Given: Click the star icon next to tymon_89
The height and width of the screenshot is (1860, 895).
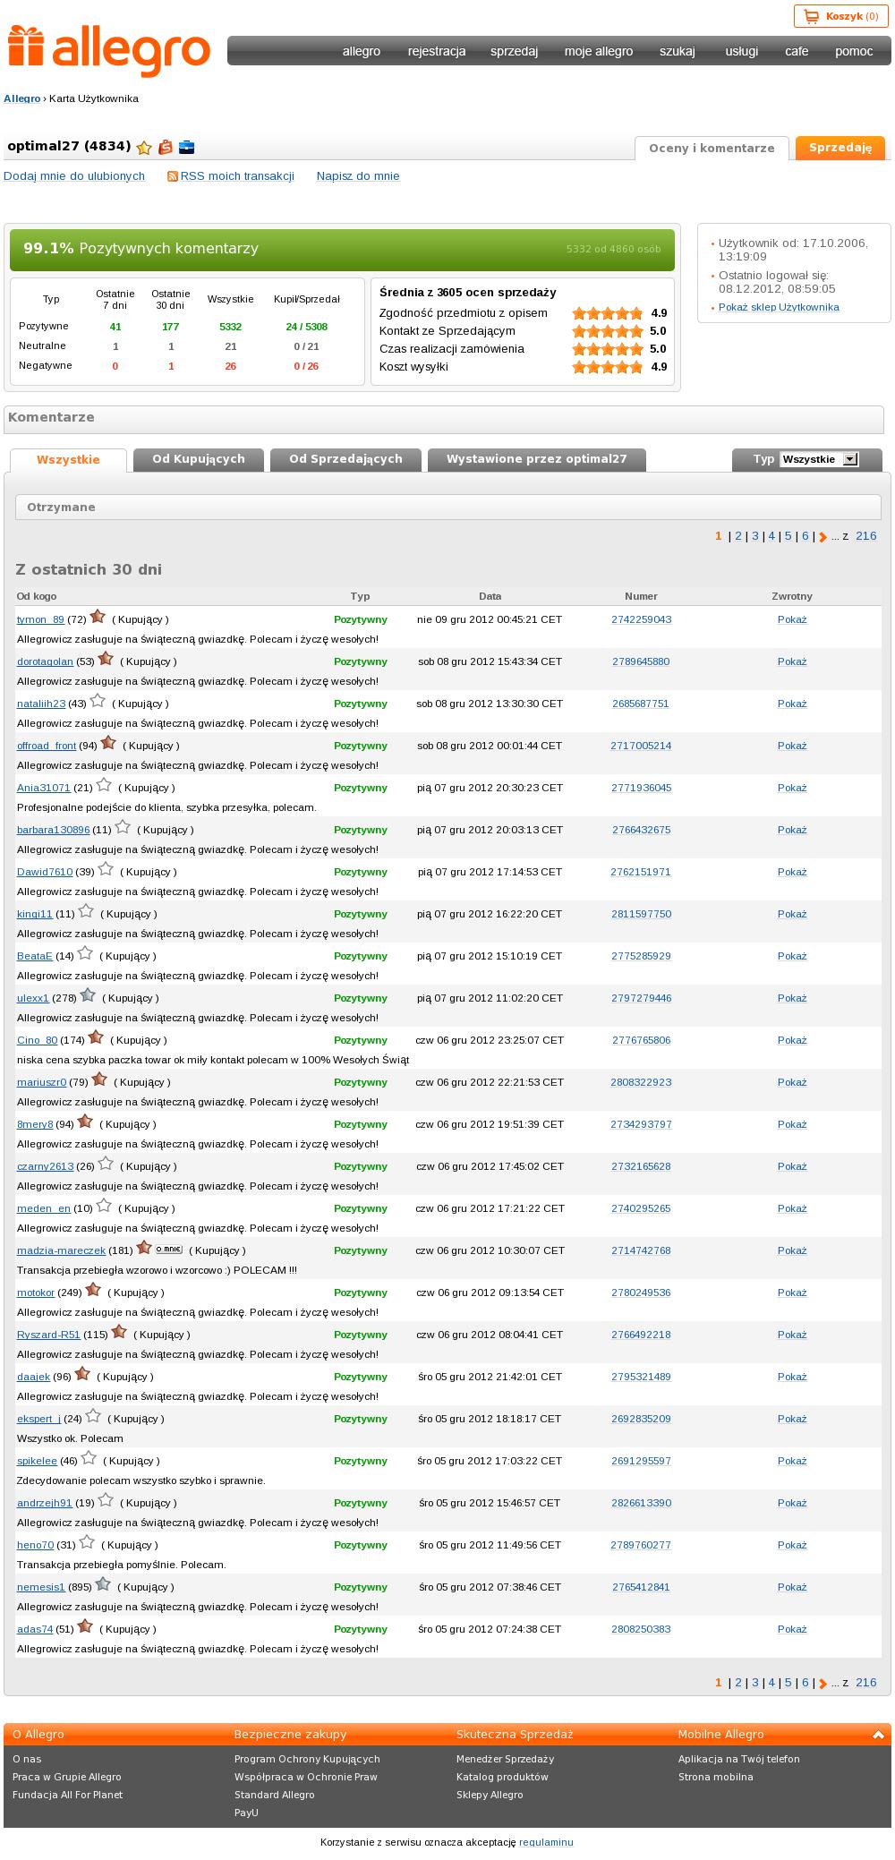Looking at the screenshot, I should pos(98,617).
